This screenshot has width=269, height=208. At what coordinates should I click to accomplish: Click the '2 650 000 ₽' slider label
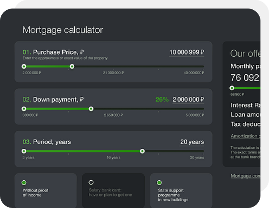pos(113,115)
